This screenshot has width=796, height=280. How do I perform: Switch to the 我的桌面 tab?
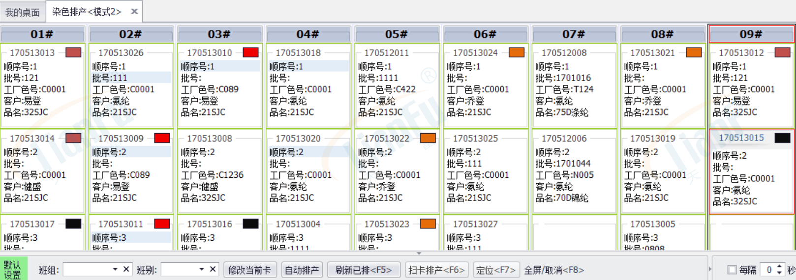(x=23, y=12)
